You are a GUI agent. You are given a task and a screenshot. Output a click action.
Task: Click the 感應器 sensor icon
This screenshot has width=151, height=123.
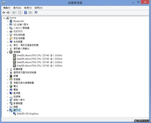coord(11,79)
